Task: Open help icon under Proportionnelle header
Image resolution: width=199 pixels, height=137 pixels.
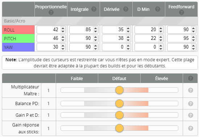Action: click(51, 12)
